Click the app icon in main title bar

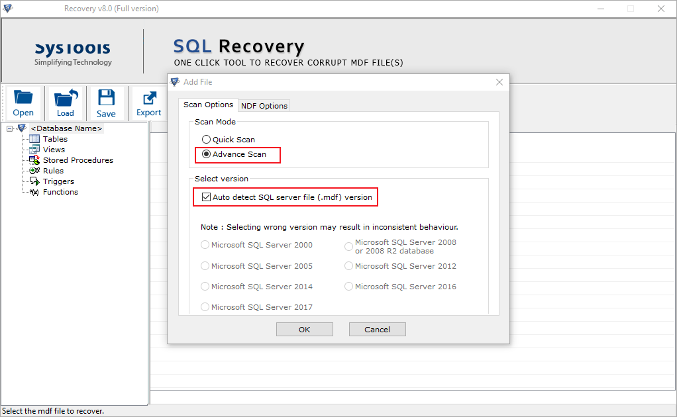coord(7,8)
